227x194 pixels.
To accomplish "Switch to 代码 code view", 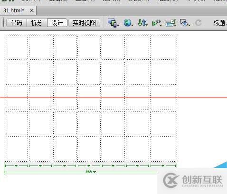I will pyautogui.click(x=17, y=23).
